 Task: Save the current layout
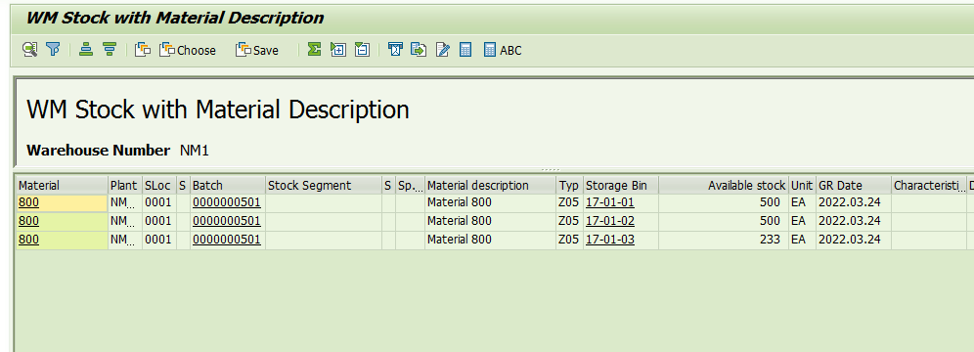[x=256, y=50]
